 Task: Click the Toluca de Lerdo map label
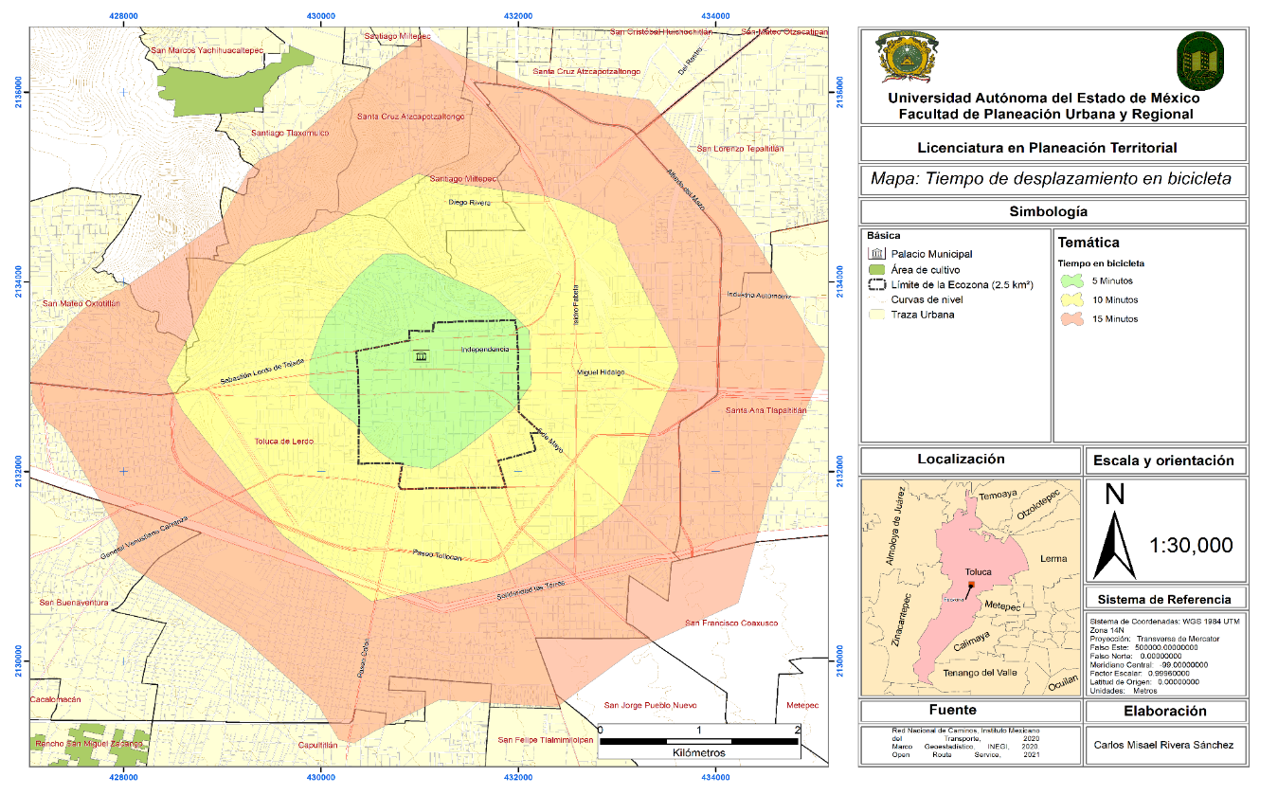point(283,442)
